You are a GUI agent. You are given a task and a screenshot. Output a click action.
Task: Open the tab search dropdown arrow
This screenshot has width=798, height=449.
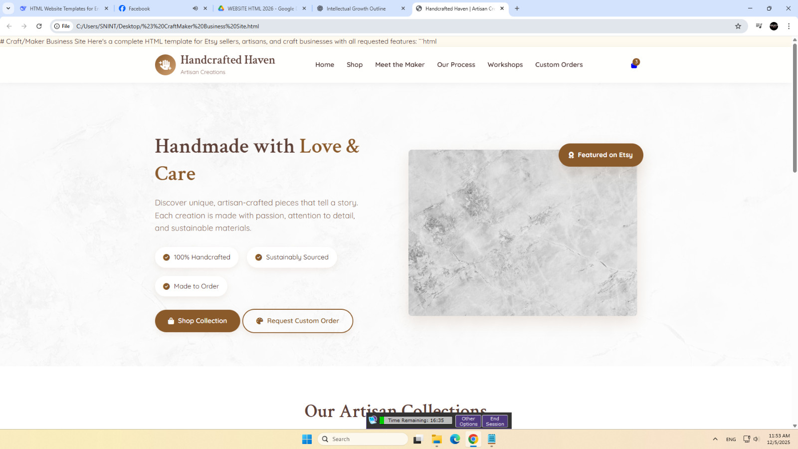click(x=8, y=8)
